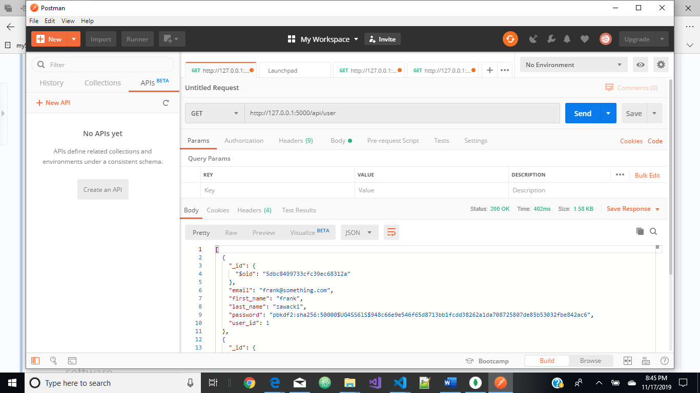Viewport: 700px width, 393px height.
Task: Open Google Chrome from taskbar
Action: click(x=250, y=382)
